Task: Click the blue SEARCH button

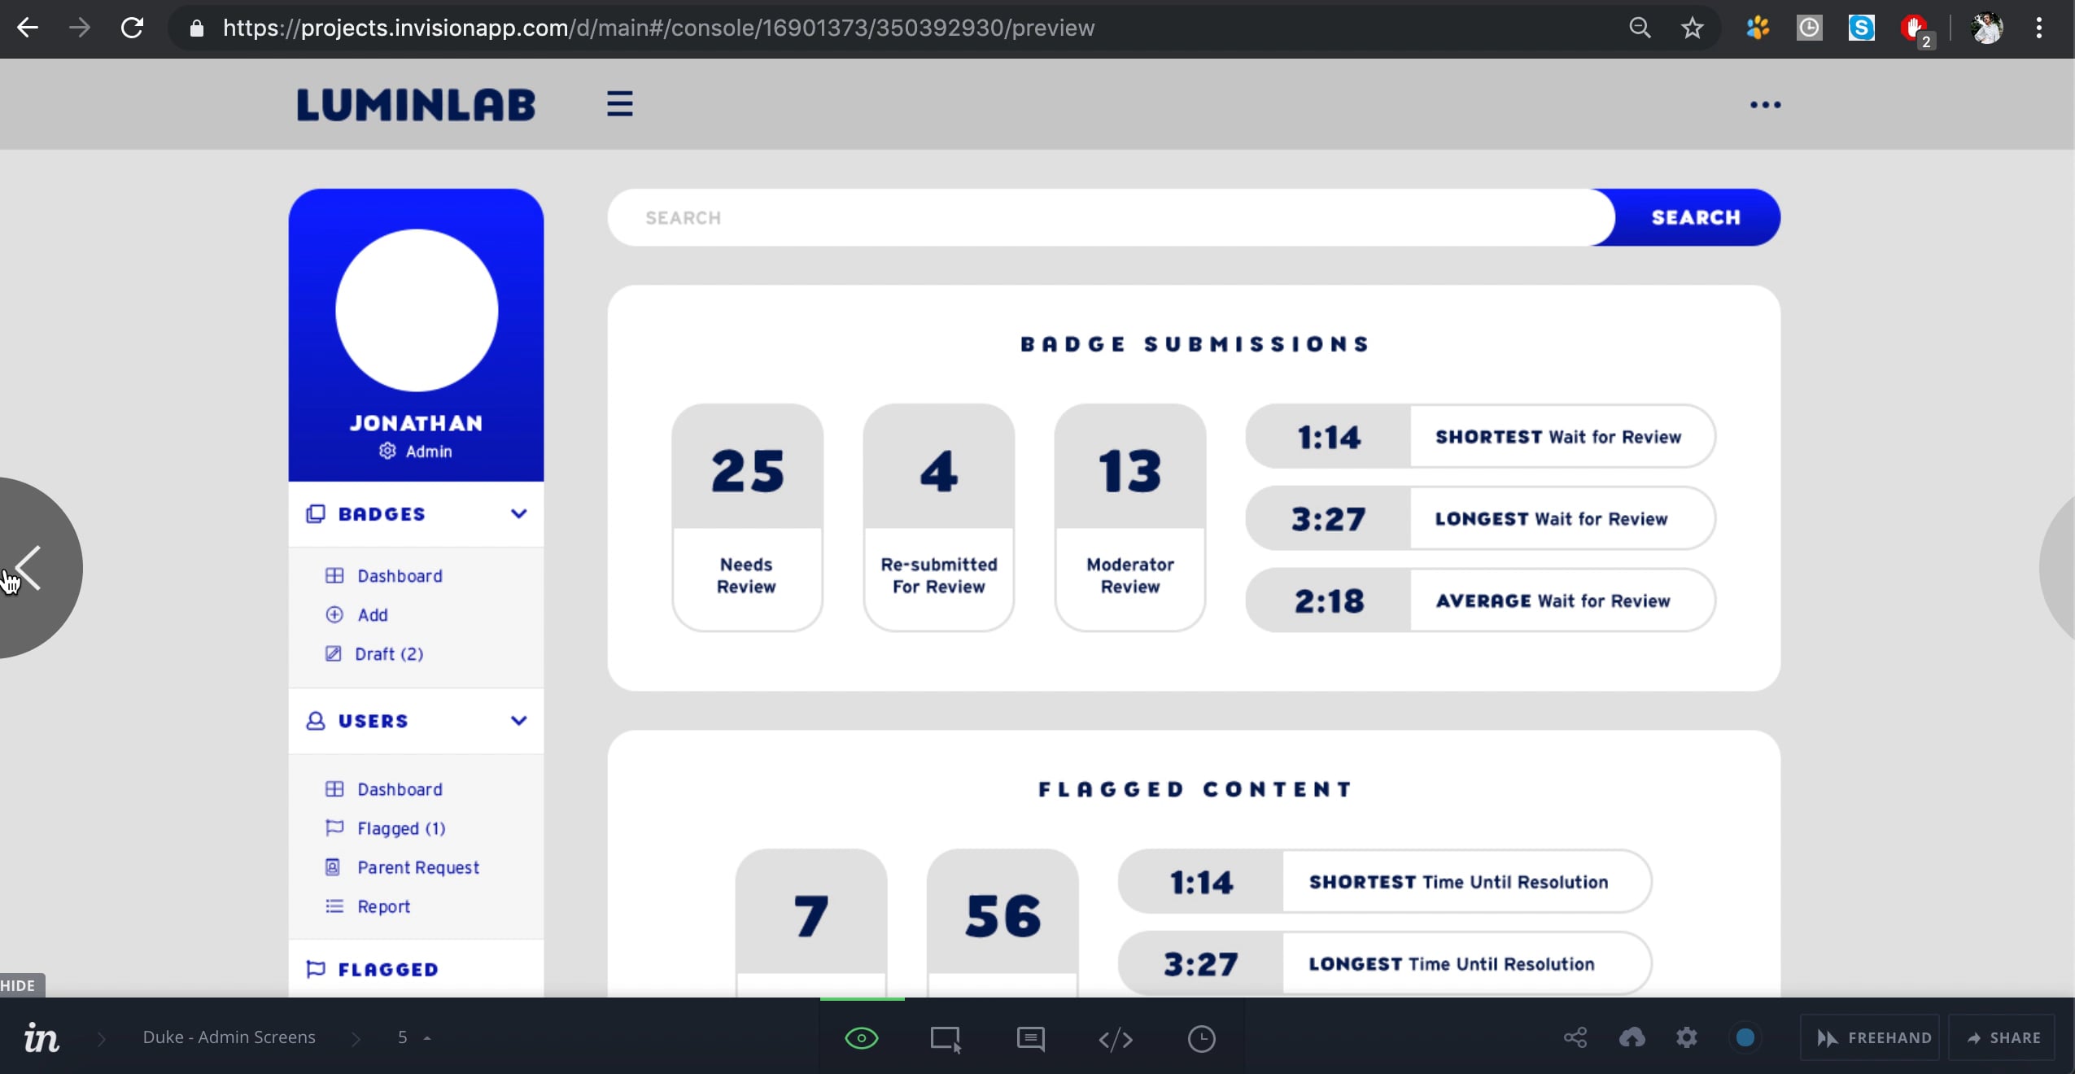Action: click(1696, 217)
